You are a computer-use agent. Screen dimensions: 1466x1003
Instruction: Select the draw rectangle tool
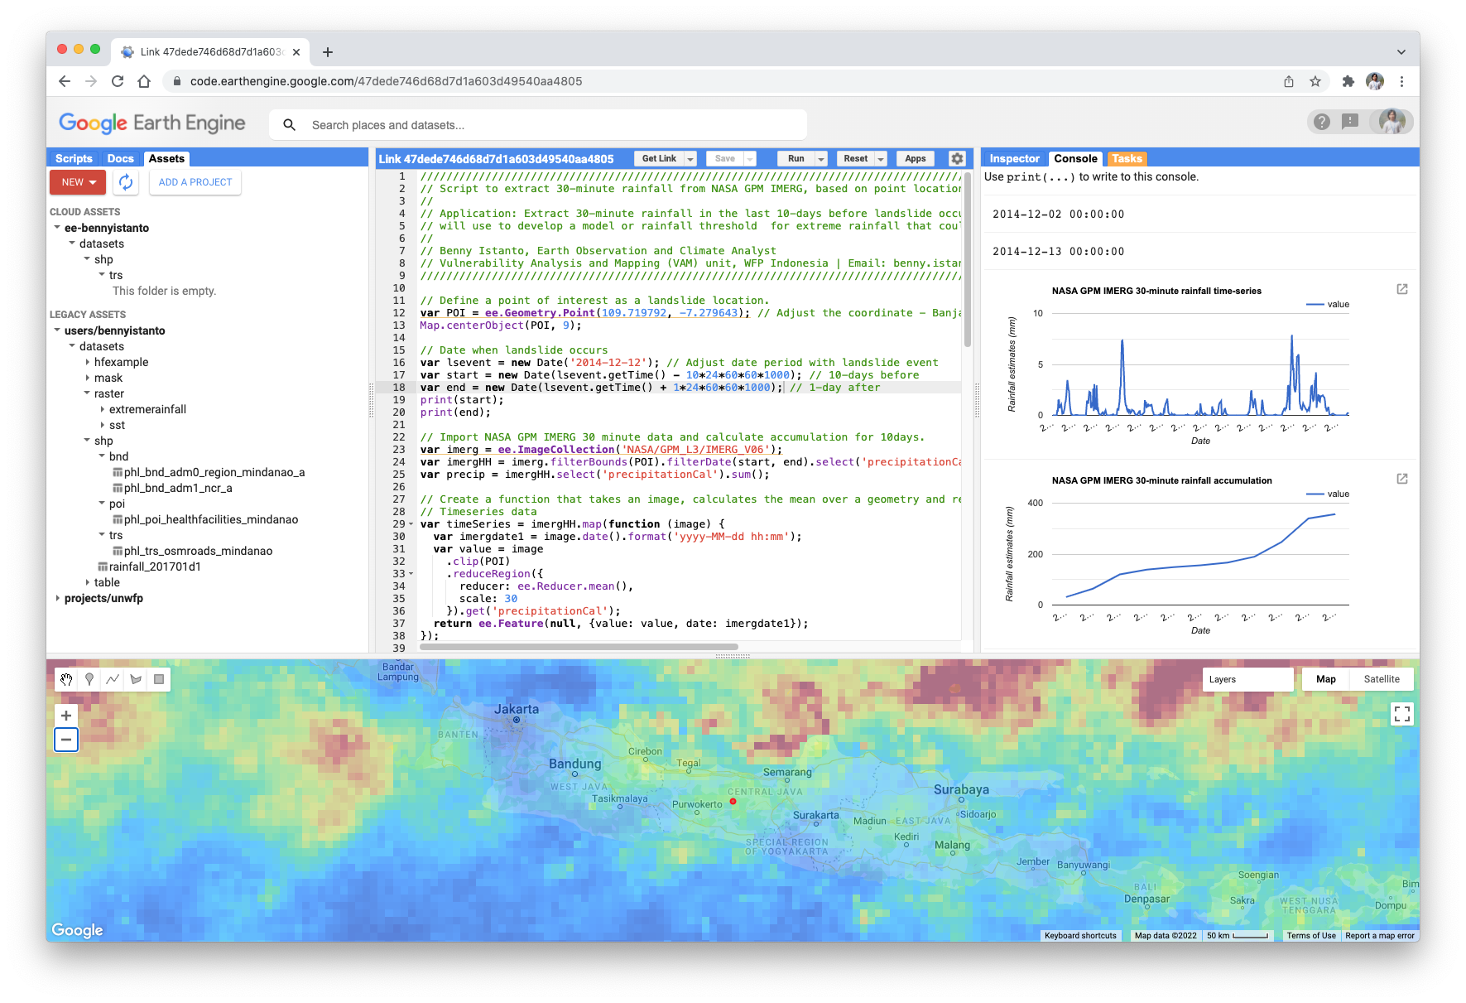(x=159, y=679)
